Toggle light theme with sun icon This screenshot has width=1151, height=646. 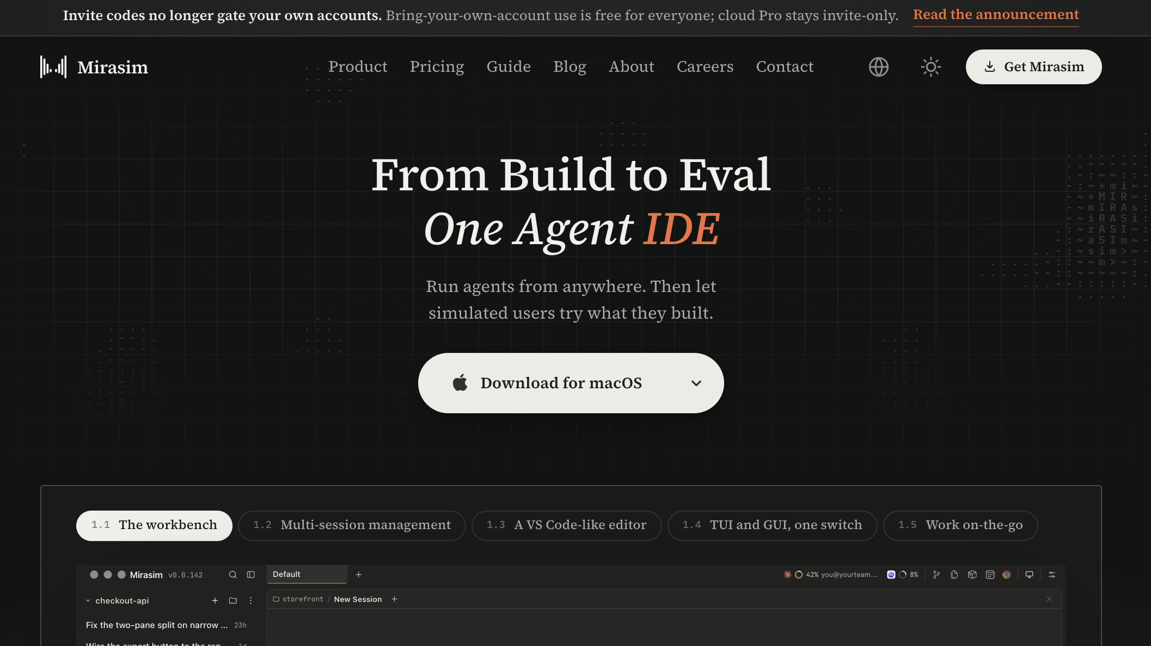click(x=930, y=67)
